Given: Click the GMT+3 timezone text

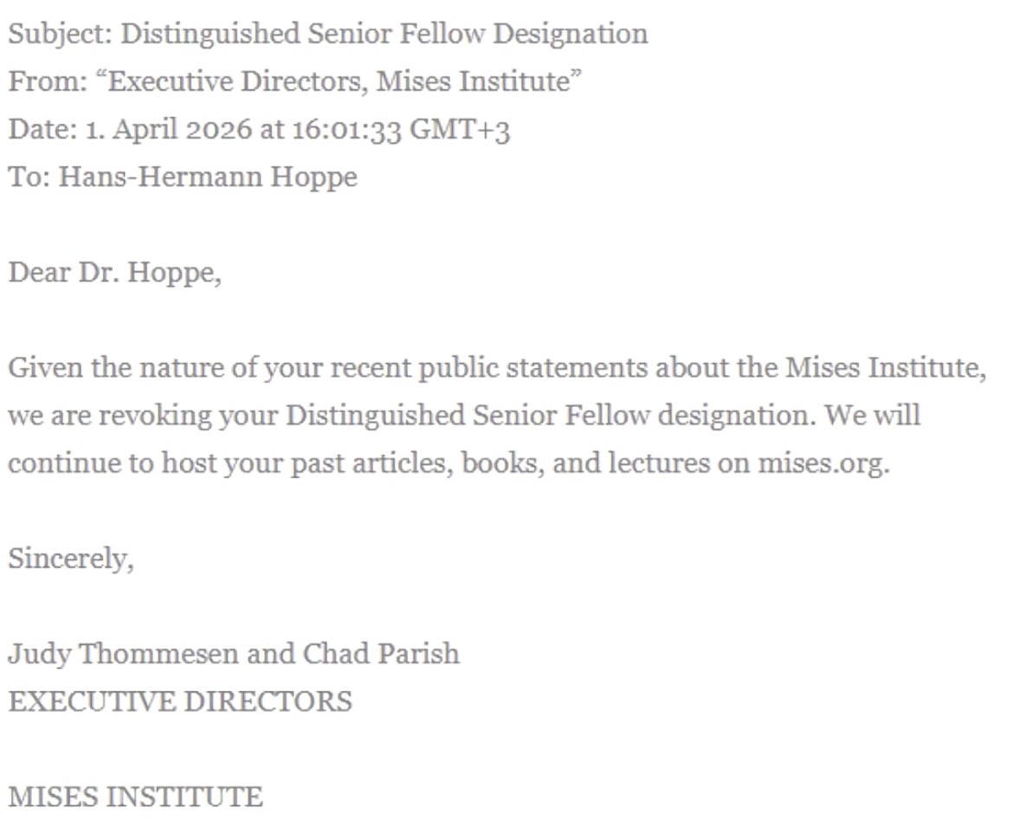Looking at the screenshot, I should pos(460,129).
